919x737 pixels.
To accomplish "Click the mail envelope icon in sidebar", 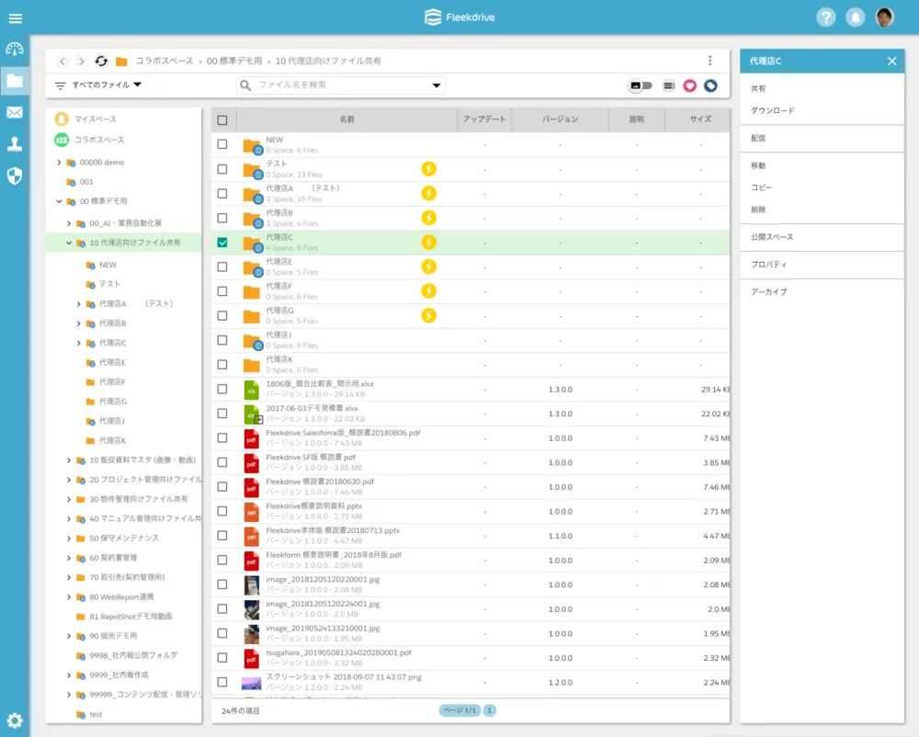I will [15, 112].
